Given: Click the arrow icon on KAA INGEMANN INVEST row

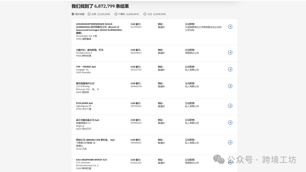Looking at the screenshot, I should [230, 162].
